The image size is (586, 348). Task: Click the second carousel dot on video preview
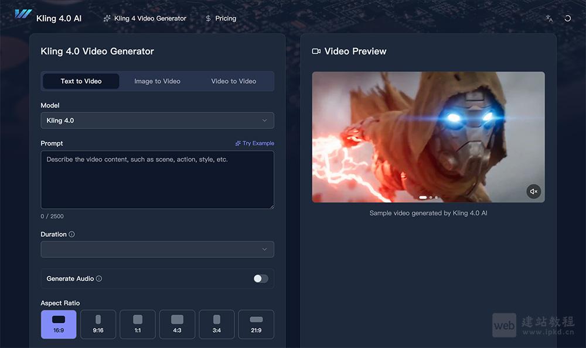click(431, 198)
